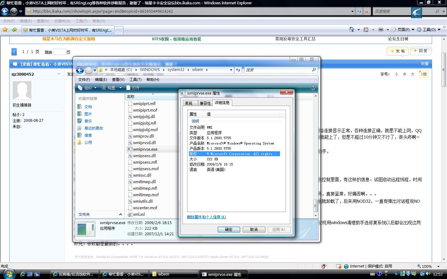Open the 图片 favorite link
Viewport: 447px width, 279px height.
[x=88, y=114]
